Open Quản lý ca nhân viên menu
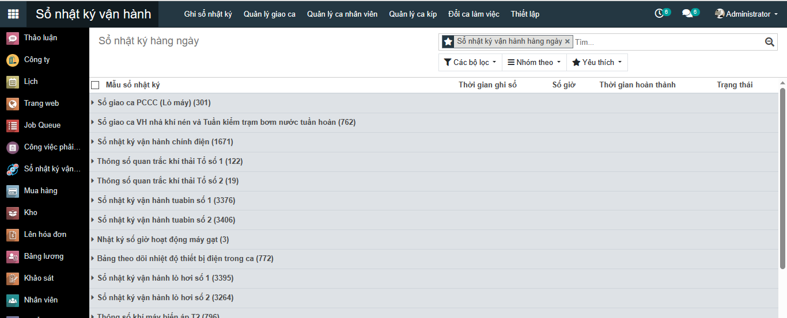This screenshot has width=787, height=318. (x=342, y=14)
